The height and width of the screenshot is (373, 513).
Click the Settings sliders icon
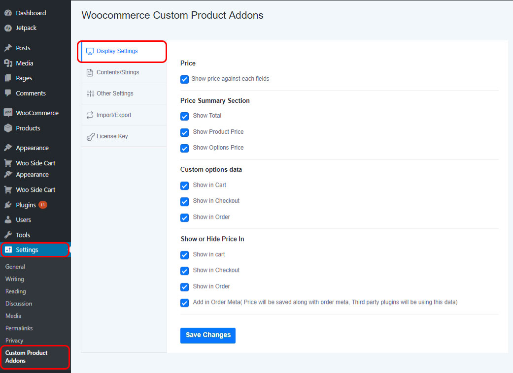(x=8, y=250)
